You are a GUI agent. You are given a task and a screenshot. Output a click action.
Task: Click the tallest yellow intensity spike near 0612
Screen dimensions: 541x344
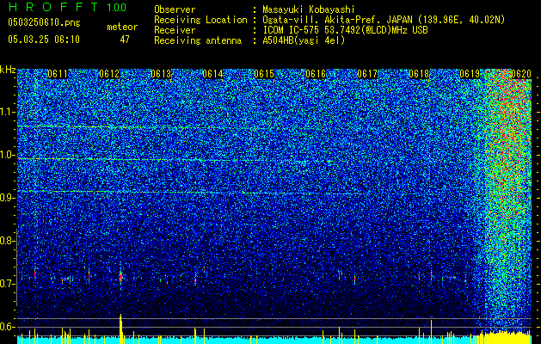coord(120,329)
